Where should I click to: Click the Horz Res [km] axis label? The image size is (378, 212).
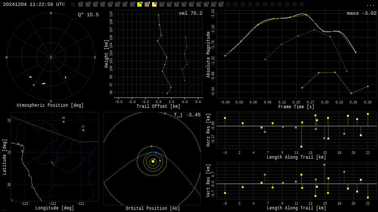click(x=208, y=130)
